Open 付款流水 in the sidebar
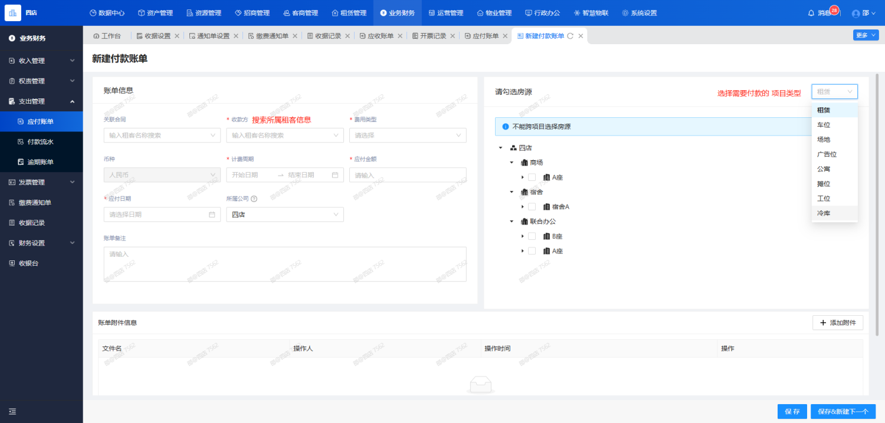 (x=41, y=141)
